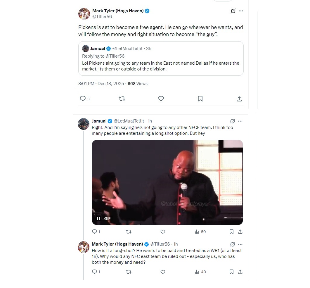Open more options on Mark Tyler's last reply
The image size is (310, 288).
tap(240, 244)
